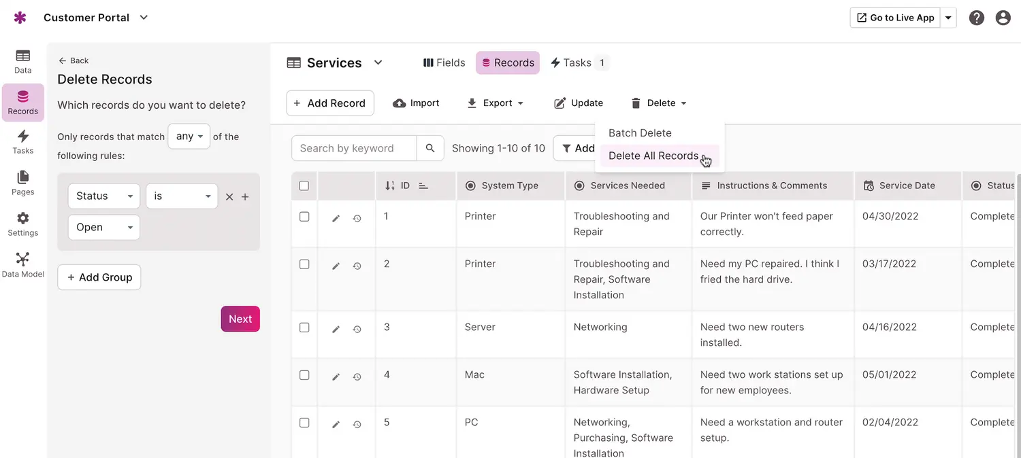Tick the checkbox for record 4
1021x458 pixels.
[x=304, y=375]
